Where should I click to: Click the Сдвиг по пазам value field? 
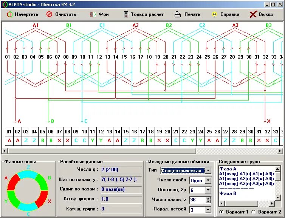(x=121, y=190)
